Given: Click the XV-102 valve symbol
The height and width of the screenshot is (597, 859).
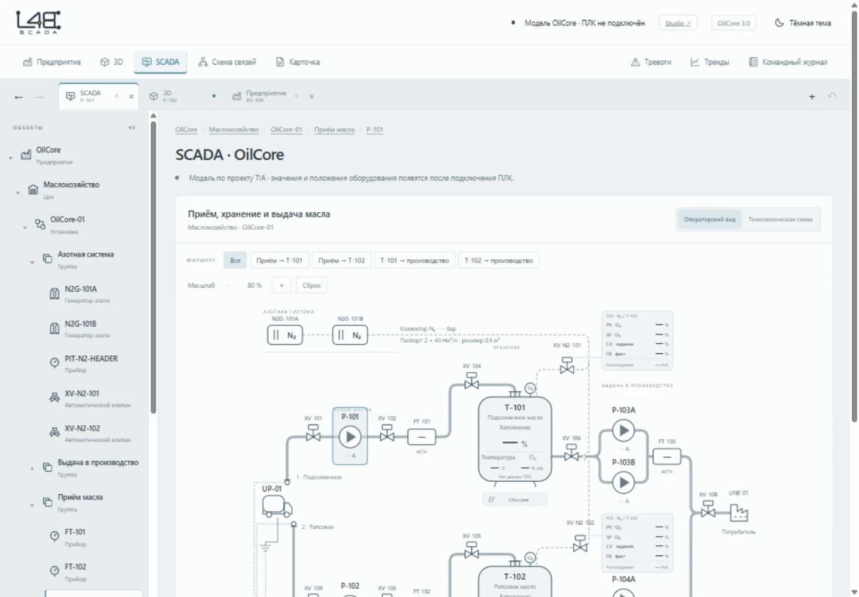Looking at the screenshot, I should (387, 433).
